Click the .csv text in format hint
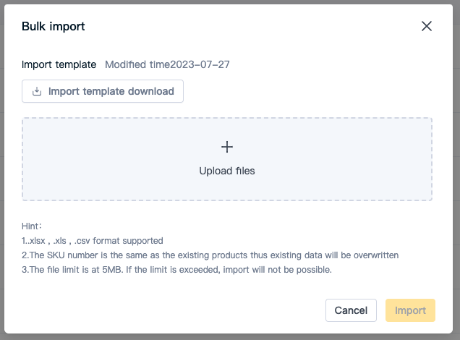This screenshot has height=340, width=460. 82,241
